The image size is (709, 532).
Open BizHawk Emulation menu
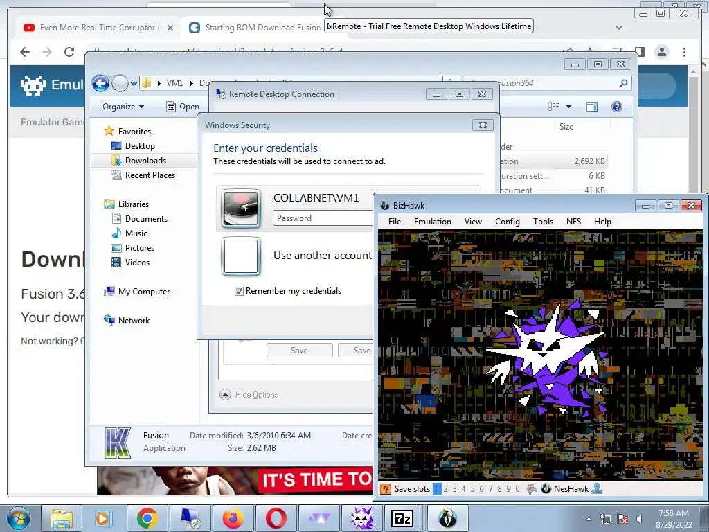coord(432,222)
